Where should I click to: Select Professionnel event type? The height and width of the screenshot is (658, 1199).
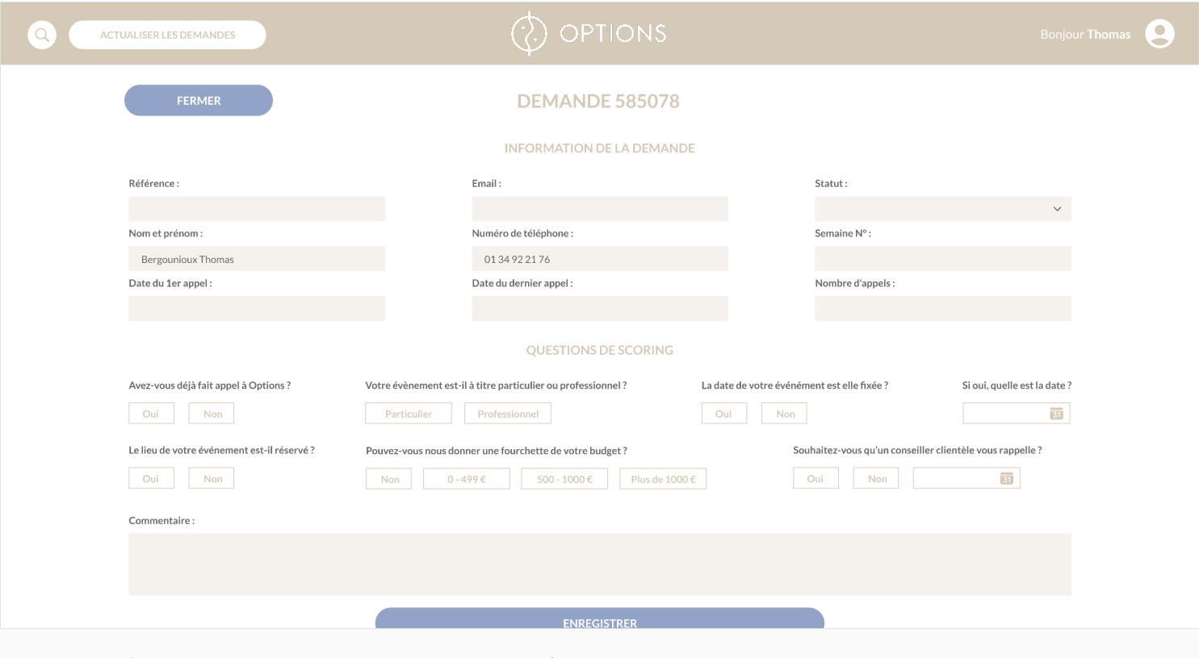coord(508,414)
